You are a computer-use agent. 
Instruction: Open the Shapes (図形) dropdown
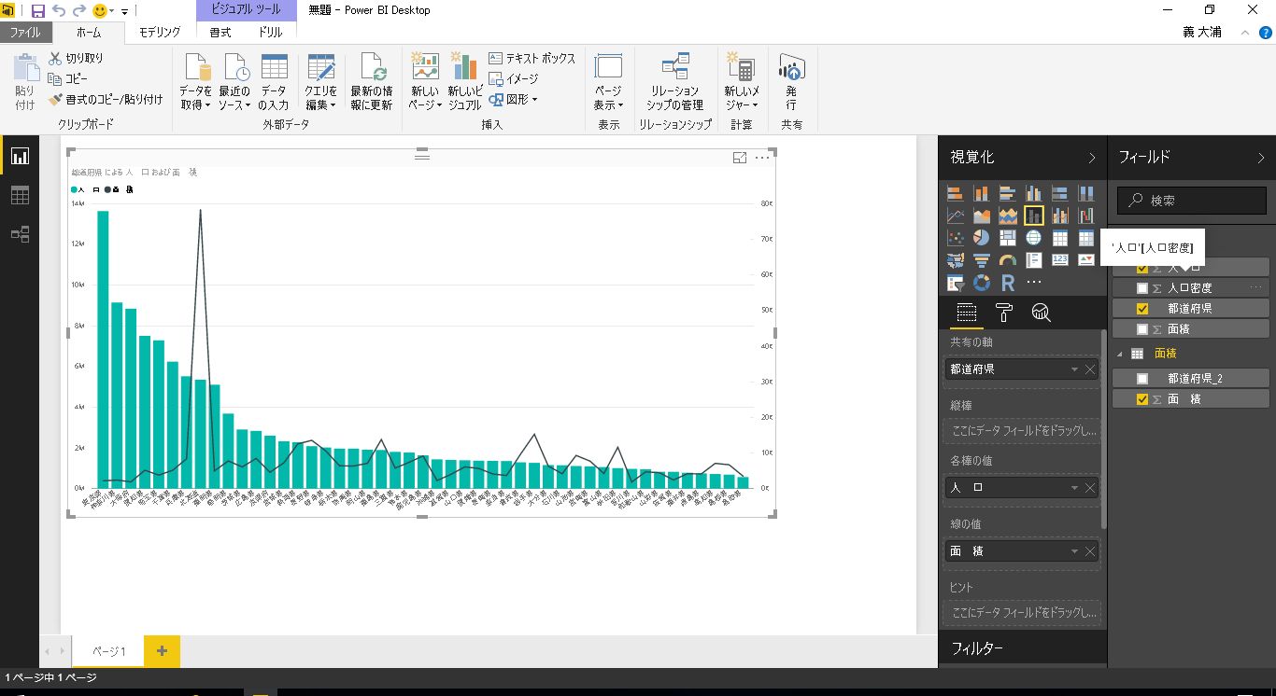pos(513,100)
